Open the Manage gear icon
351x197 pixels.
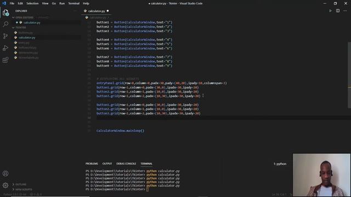(5, 185)
